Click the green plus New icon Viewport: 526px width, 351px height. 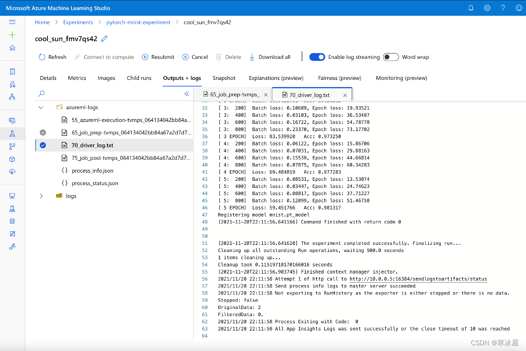click(x=12, y=35)
